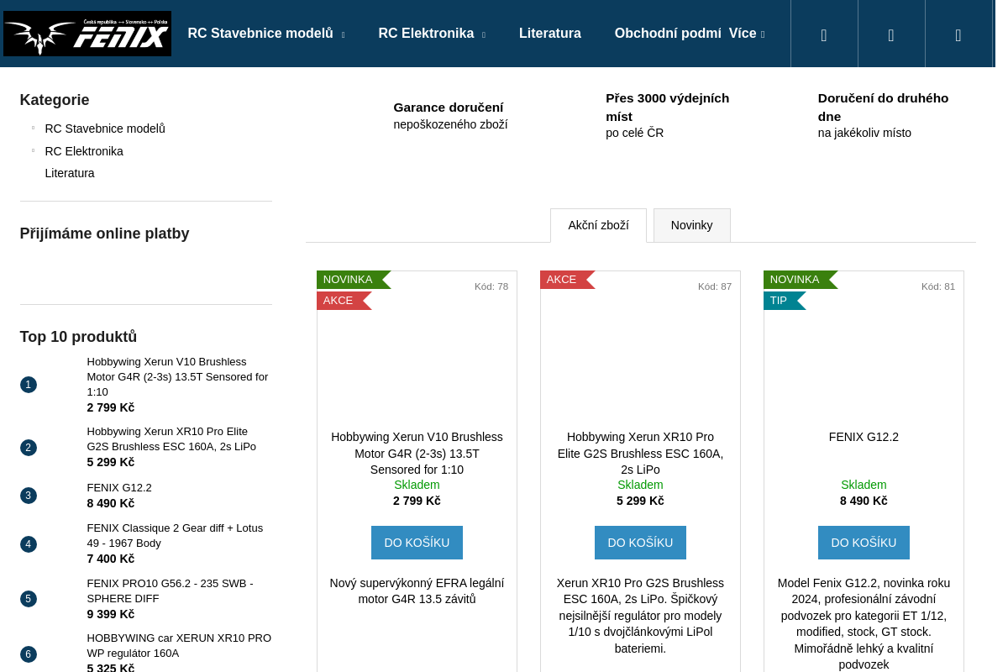Click AKCE flag on Xerun V10 motor card
This screenshot has width=1008, height=672.
[344, 301]
